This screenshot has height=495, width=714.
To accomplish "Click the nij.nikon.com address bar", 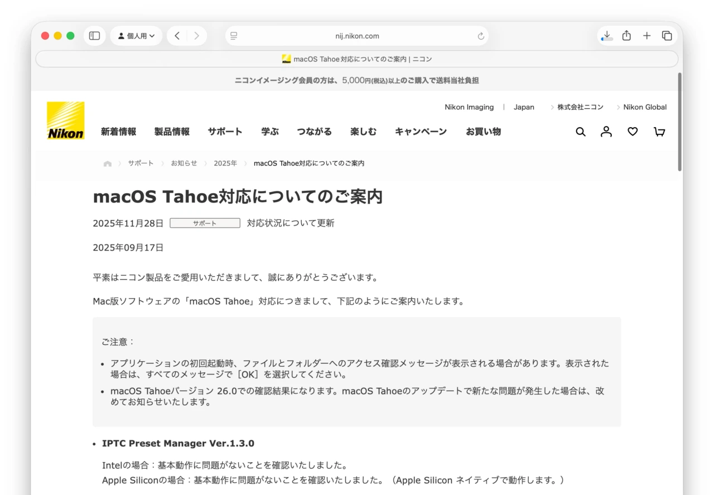I will [357, 35].
